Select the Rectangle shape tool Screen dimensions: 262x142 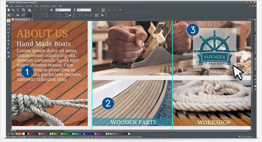[8, 32]
